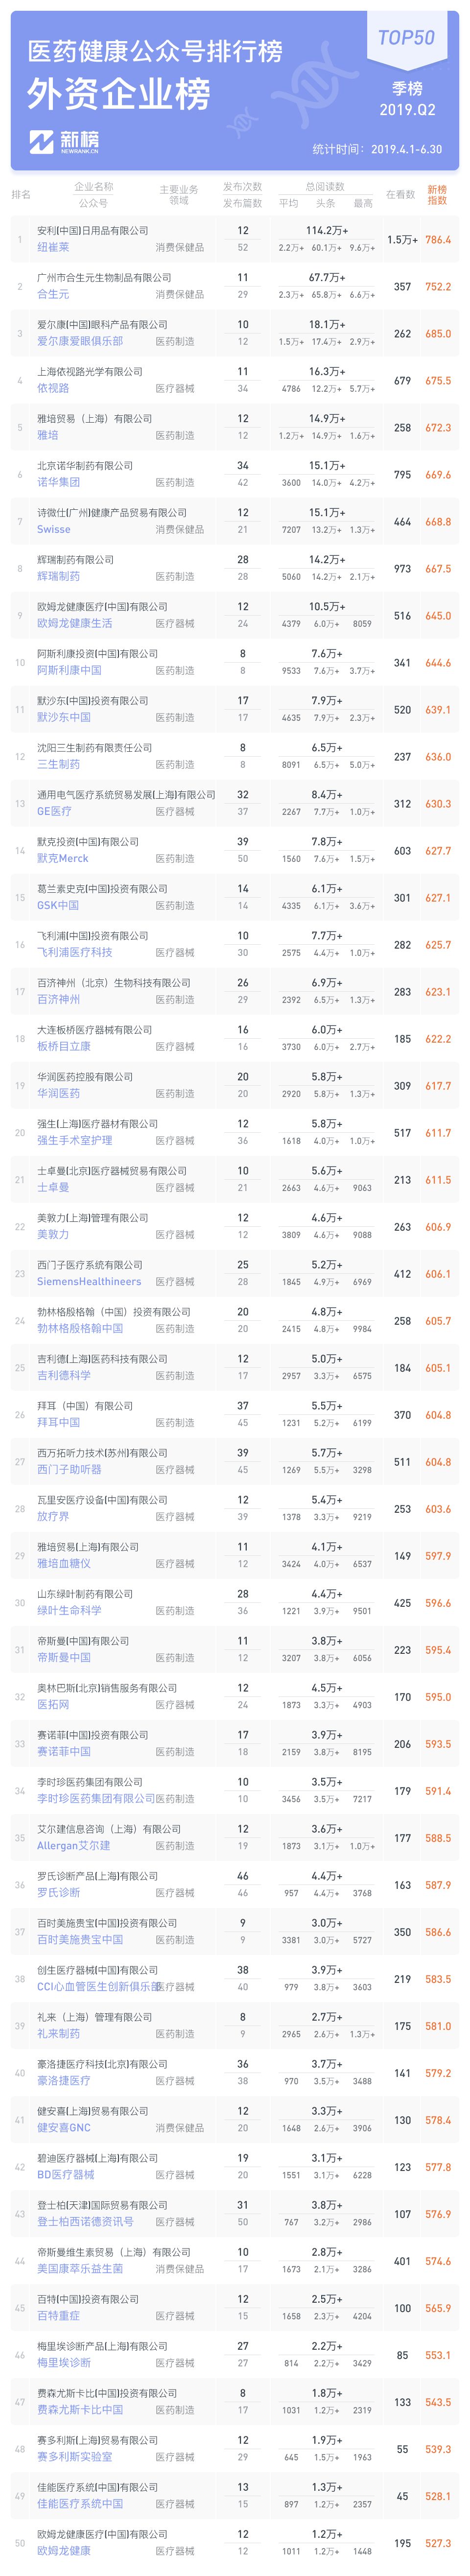Viewport: 470px width, 2576px height.
Task: Click the 在看数 column header
Action: point(401,195)
